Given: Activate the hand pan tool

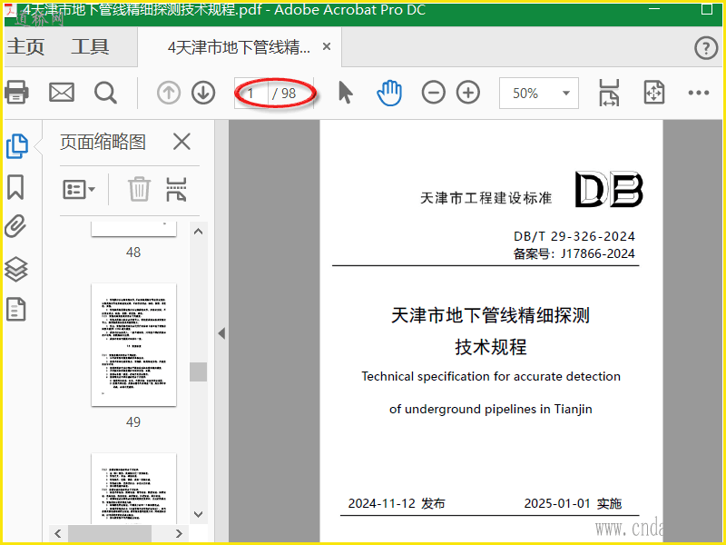Looking at the screenshot, I should point(389,93).
